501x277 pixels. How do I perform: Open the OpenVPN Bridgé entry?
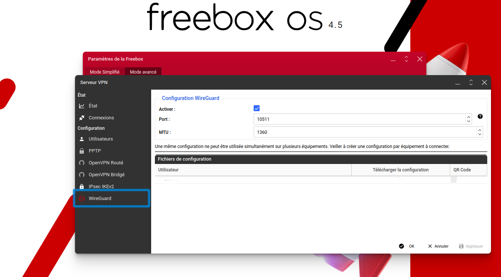coord(113,175)
